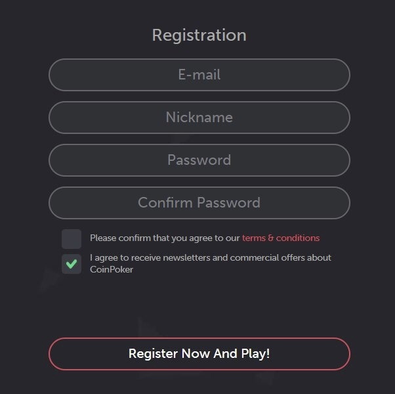
Task: Click the E-mail input field
Action: tap(199, 75)
